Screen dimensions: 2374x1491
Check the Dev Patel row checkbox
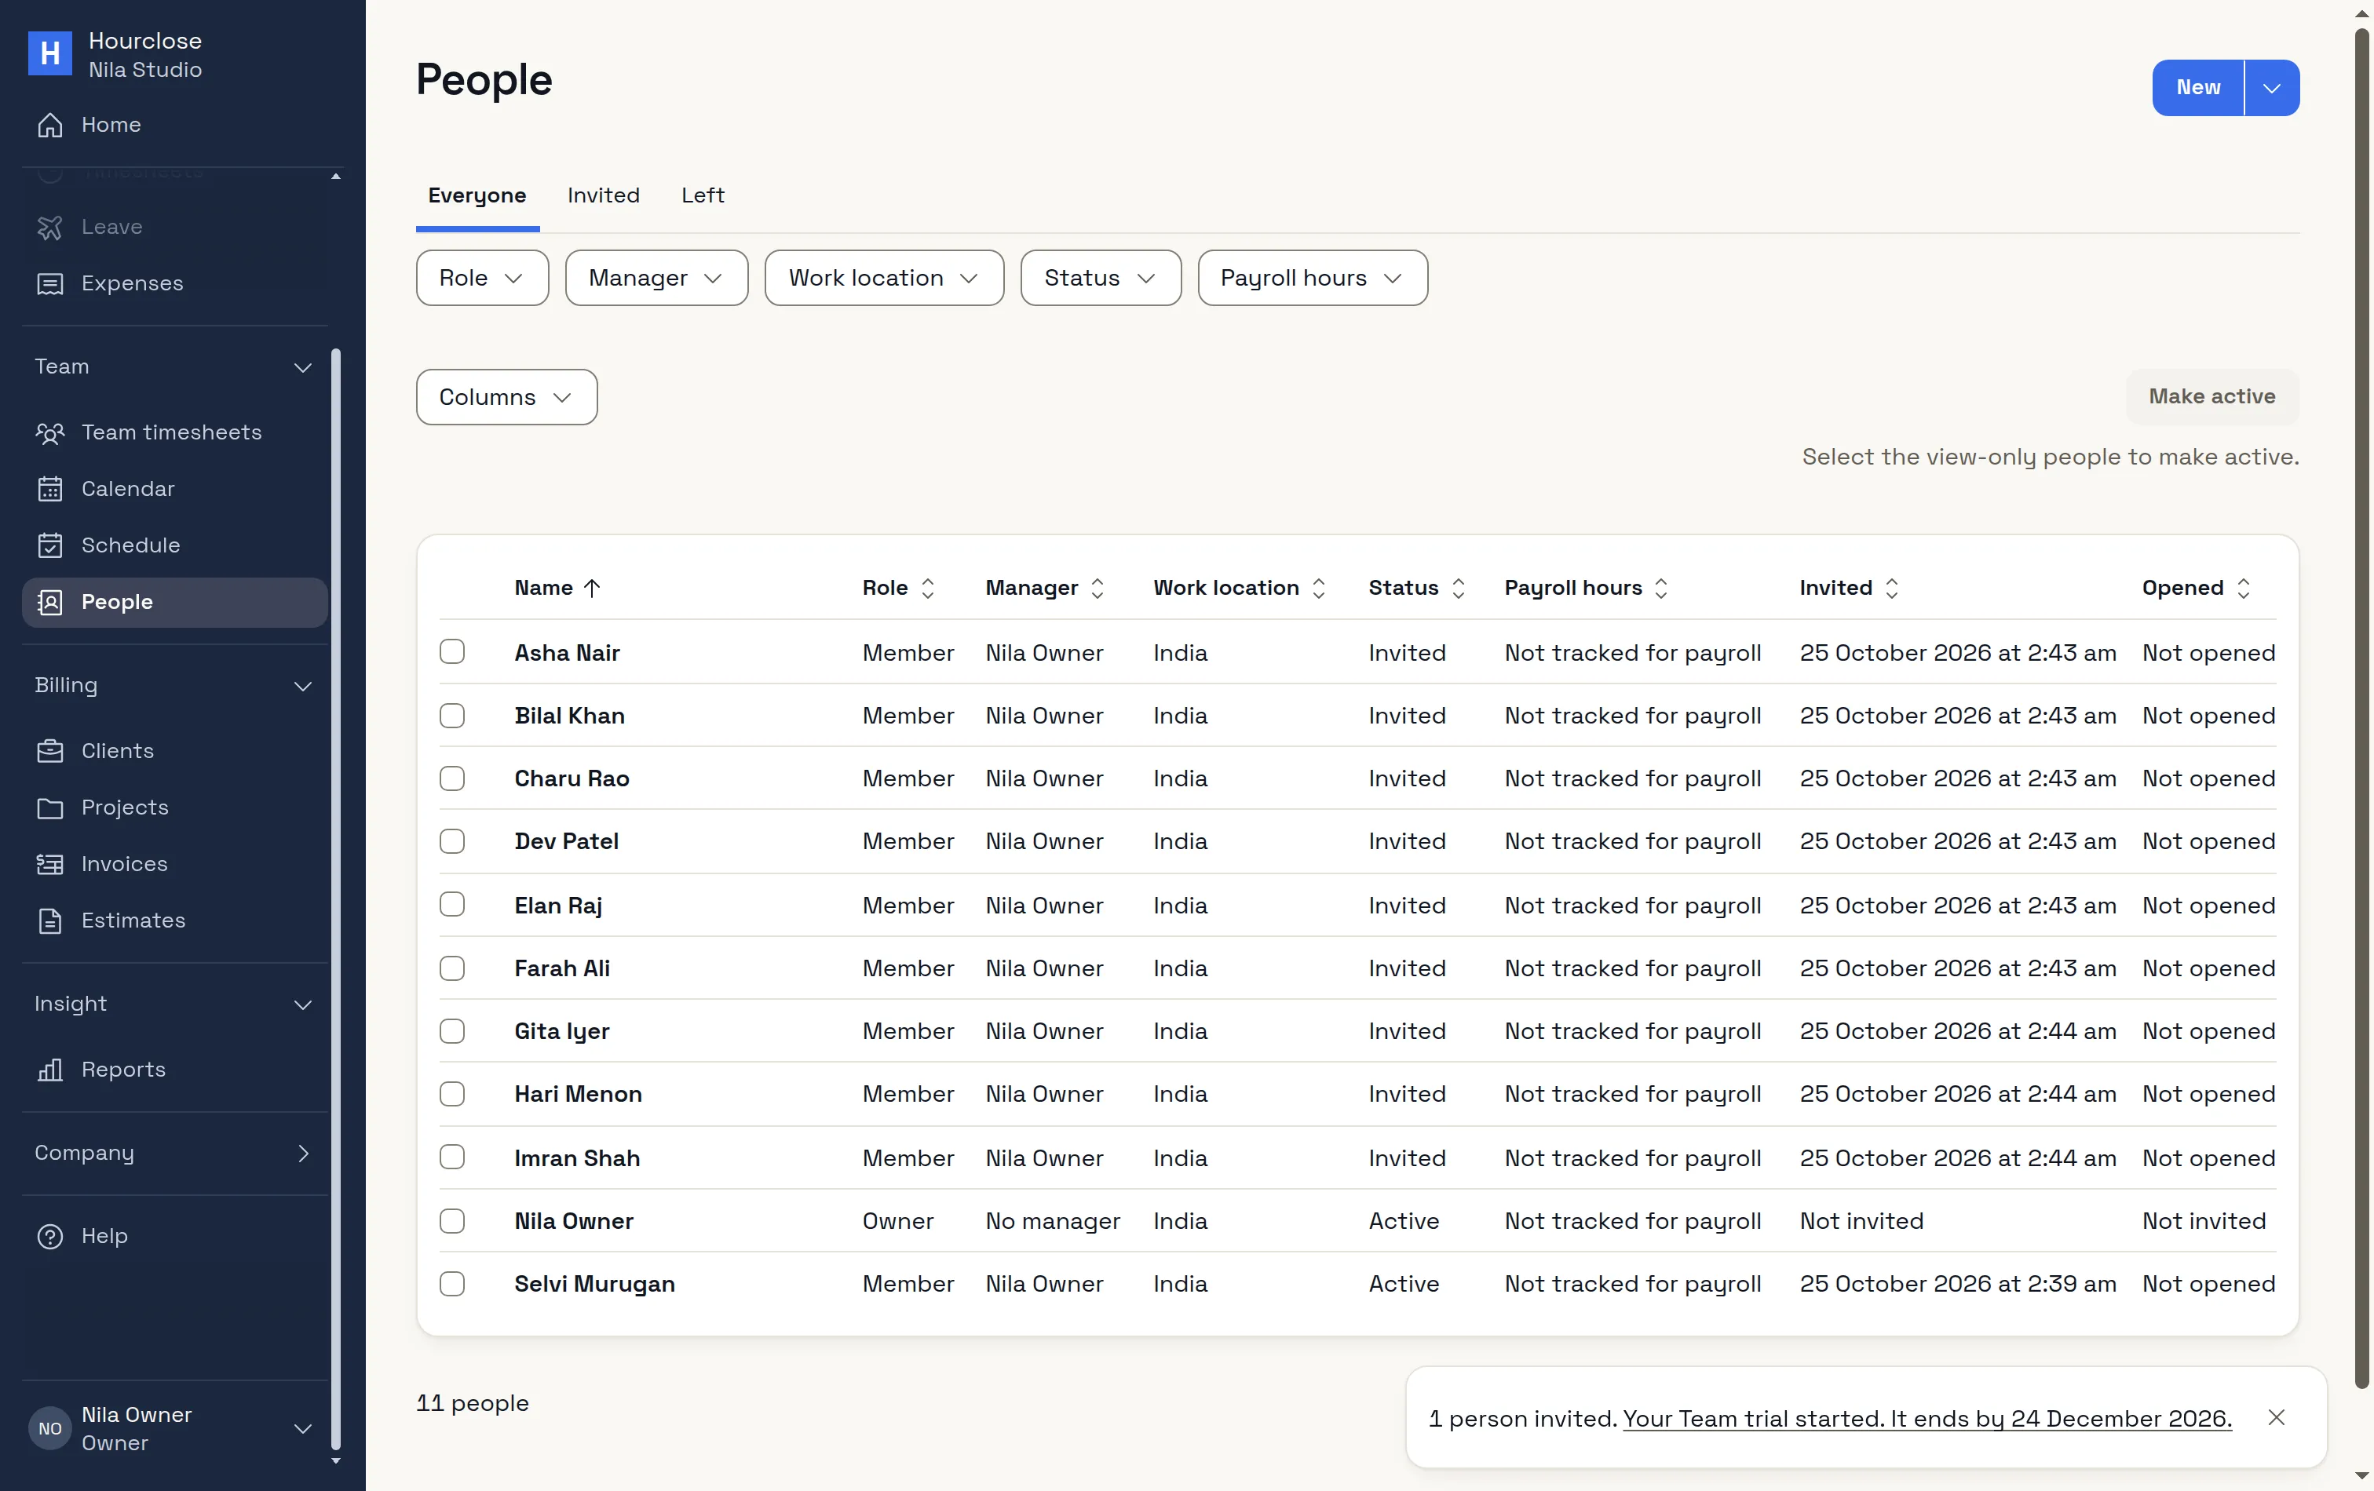(451, 841)
